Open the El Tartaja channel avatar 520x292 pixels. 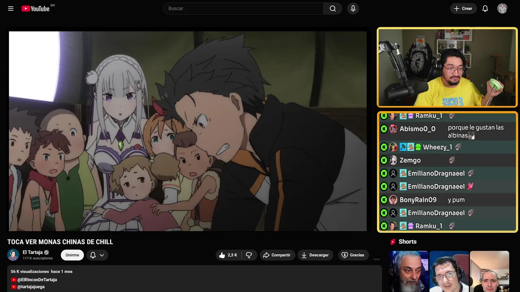13,255
